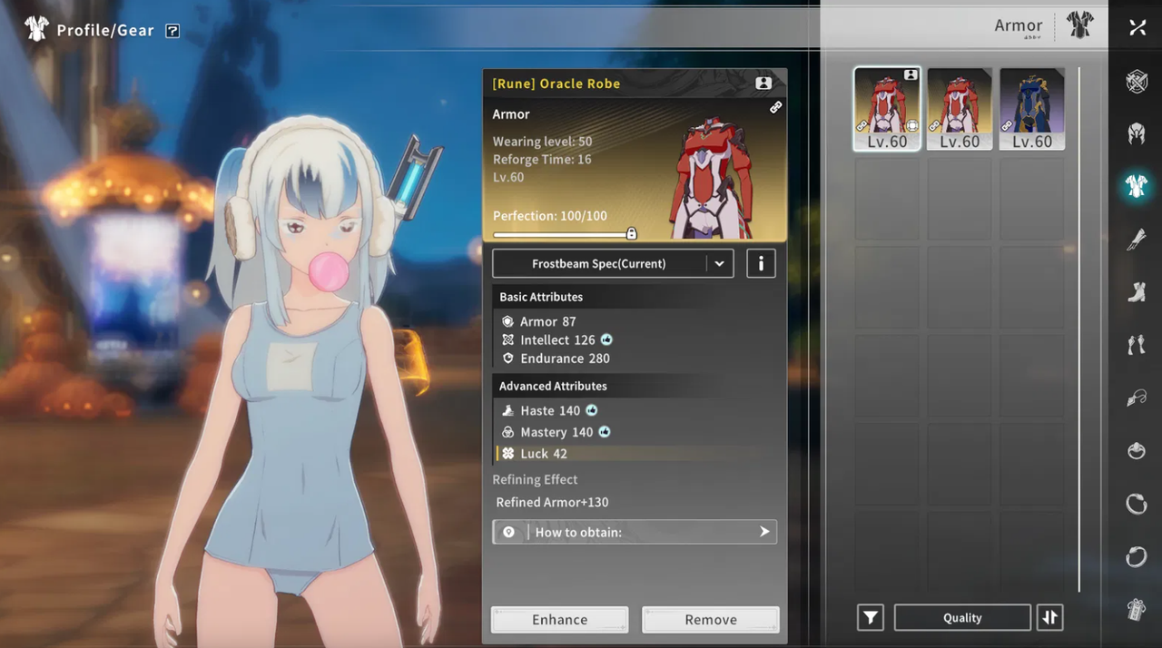Open the gloves gear slot

click(x=1137, y=239)
